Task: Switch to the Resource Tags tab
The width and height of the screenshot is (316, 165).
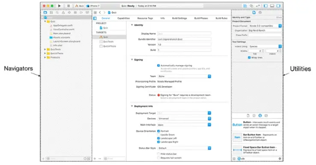Action: (145, 18)
